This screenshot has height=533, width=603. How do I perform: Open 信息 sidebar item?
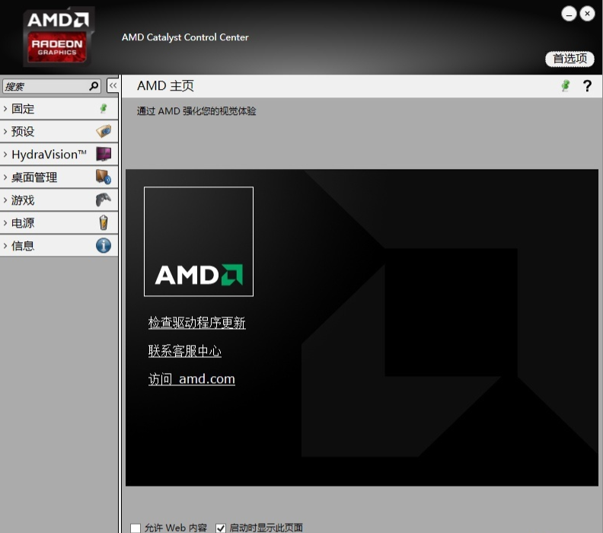(x=59, y=246)
